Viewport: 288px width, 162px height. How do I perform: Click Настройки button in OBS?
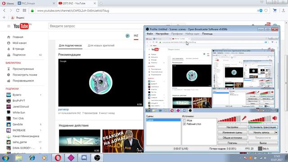point(232,127)
